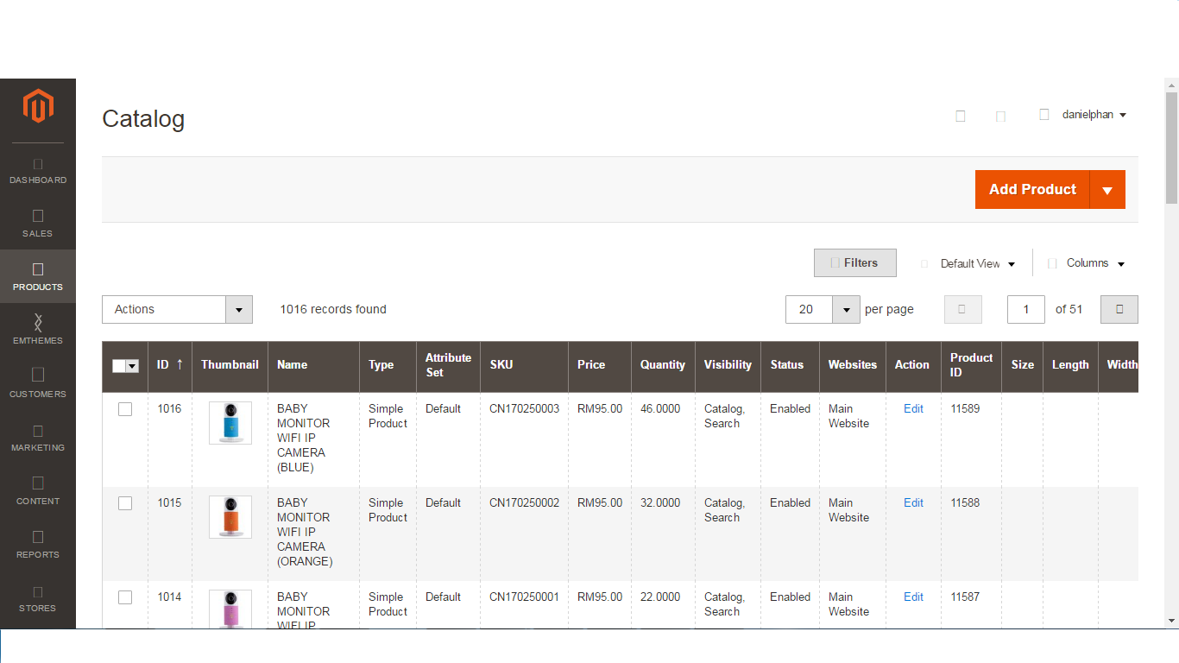The width and height of the screenshot is (1179, 663).
Task: Select the Reports sidebar icon
Action: (x=38, y=546)
